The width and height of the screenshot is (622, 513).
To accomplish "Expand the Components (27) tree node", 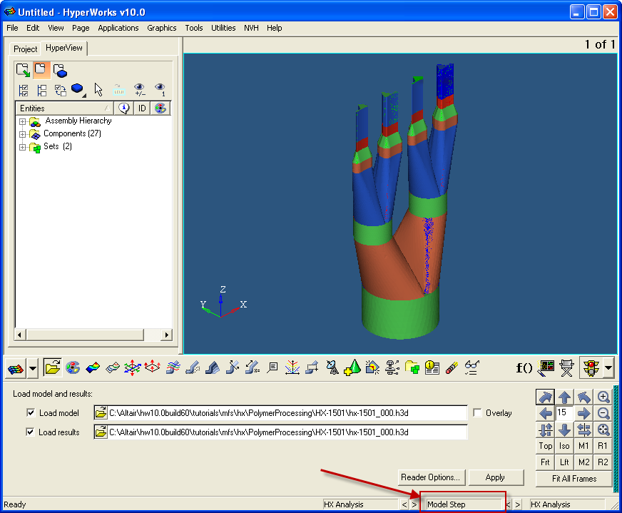I will click(x=23, y=134).
